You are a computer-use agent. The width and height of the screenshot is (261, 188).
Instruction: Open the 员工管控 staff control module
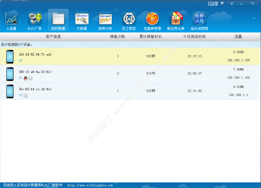pos(129,21)
